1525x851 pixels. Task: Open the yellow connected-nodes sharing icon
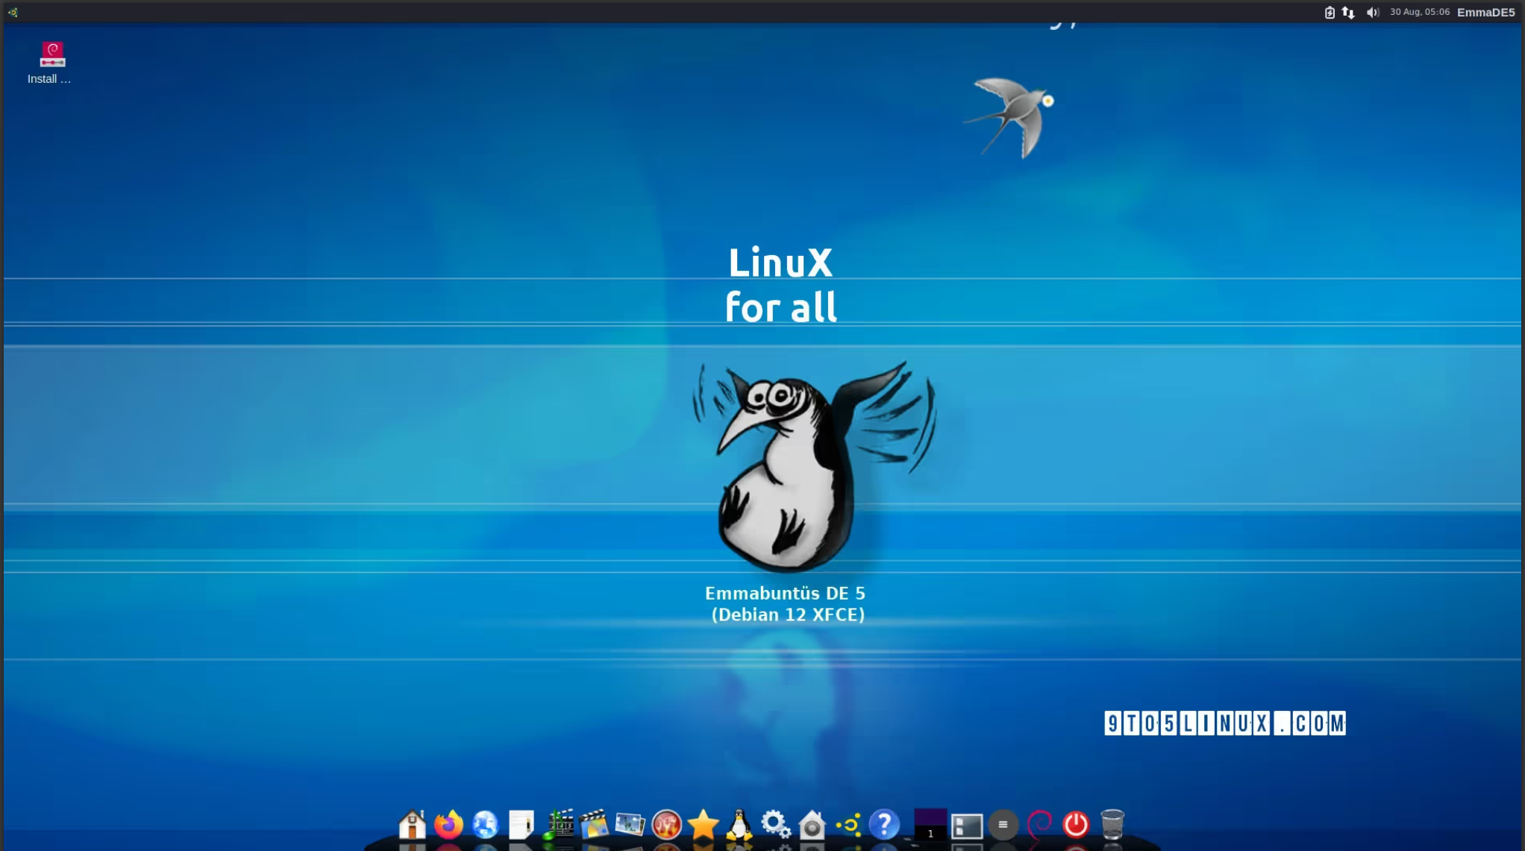[x=850, y=824]
